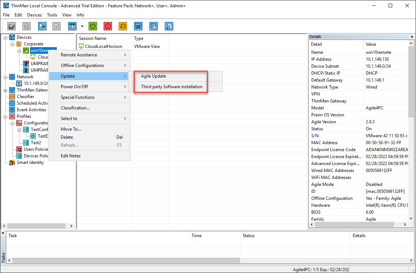This screenshot has width=416, height=273.
Task: Close the Tasks panel with its X
Action: click(3, 233)
